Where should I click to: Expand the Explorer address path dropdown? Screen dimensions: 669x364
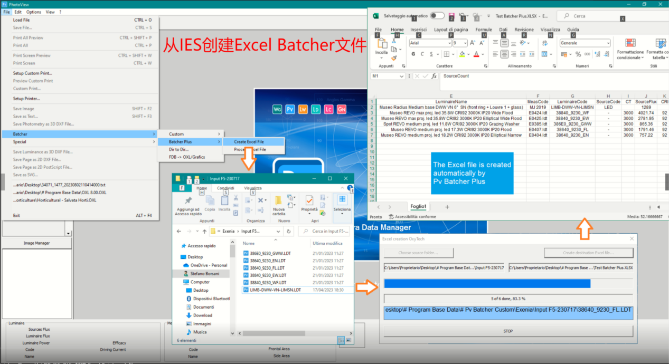click(x=278, y=231)
